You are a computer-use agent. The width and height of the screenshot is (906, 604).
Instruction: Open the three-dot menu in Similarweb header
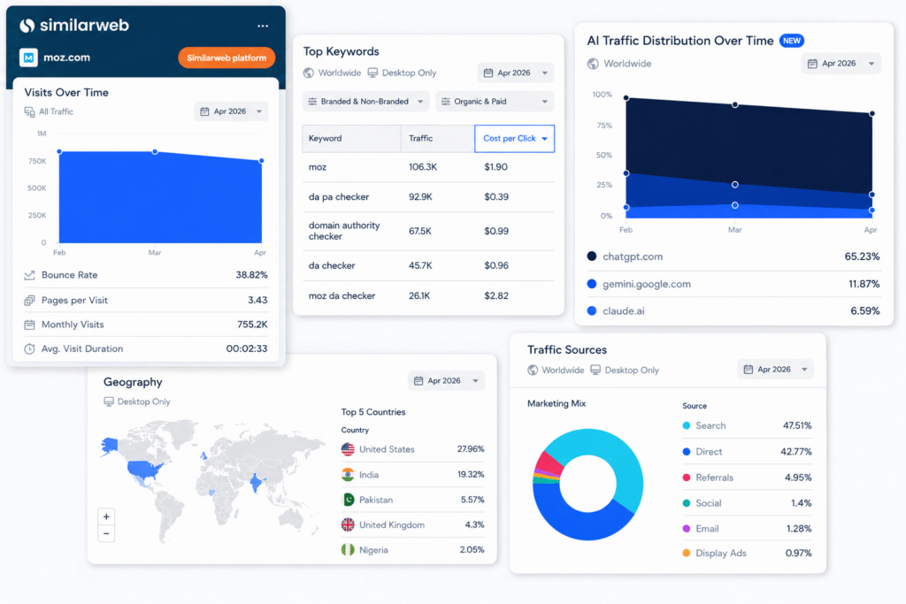coord(263,26)
